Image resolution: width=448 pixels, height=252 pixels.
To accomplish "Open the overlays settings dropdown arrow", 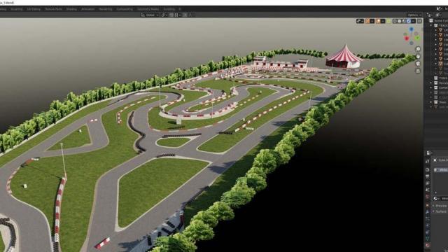I will [x=383, y=21].
